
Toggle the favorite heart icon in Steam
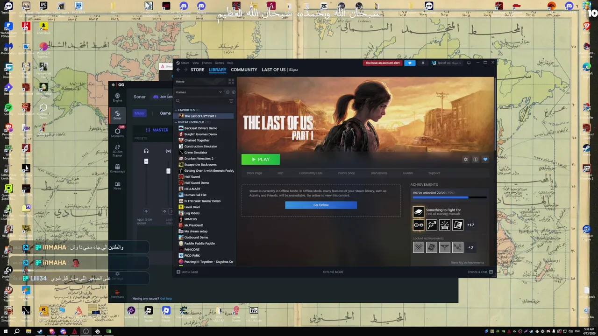pos(485,160)
